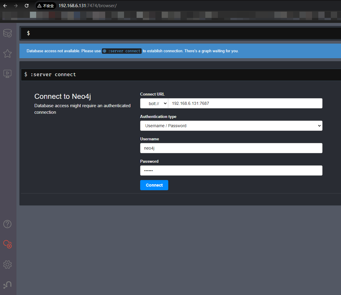Go forward with browser forward arrow

click(x=16, y=6)
